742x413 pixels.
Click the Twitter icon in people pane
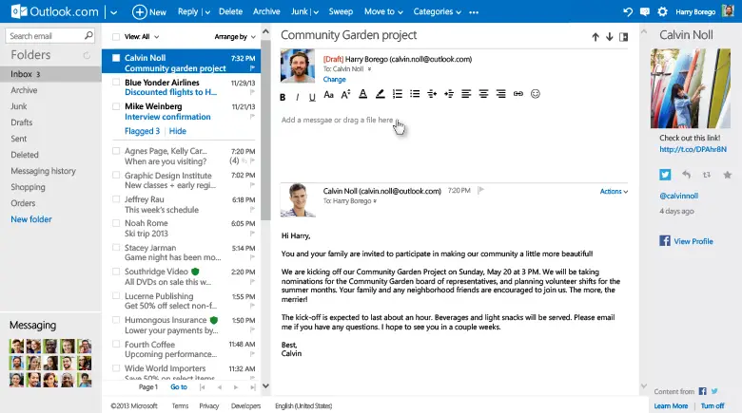point(665,175)
